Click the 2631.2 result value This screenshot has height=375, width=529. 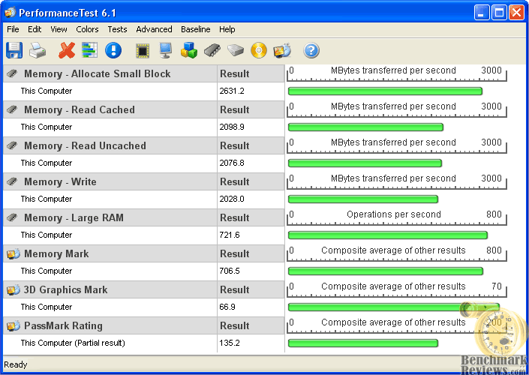pyautogui.click(x=232, y=91)
